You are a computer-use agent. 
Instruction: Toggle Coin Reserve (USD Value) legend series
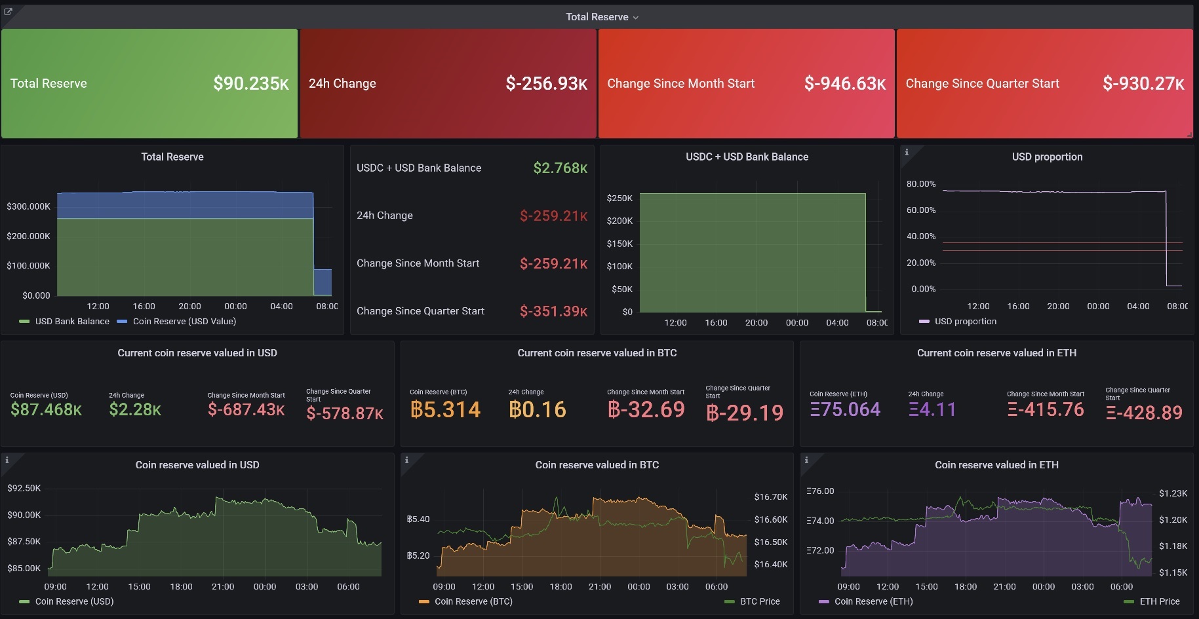[x=184, y=321]
